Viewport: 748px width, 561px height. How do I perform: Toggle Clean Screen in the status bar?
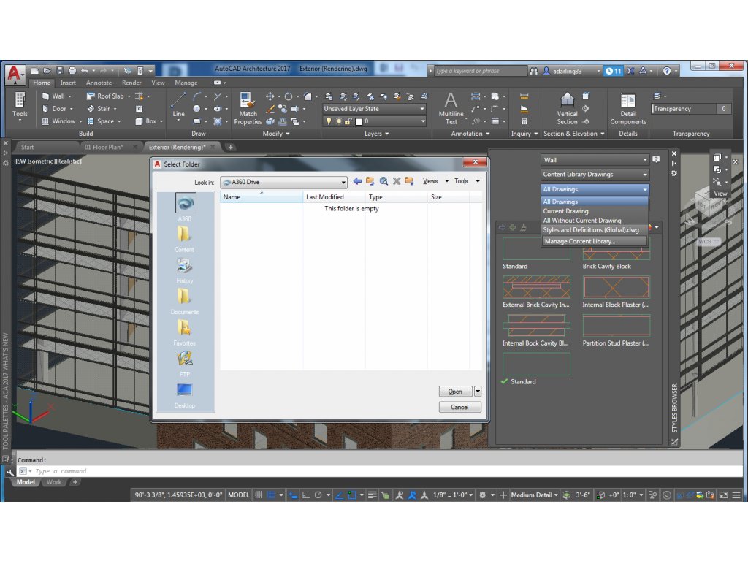coord(724,495)
